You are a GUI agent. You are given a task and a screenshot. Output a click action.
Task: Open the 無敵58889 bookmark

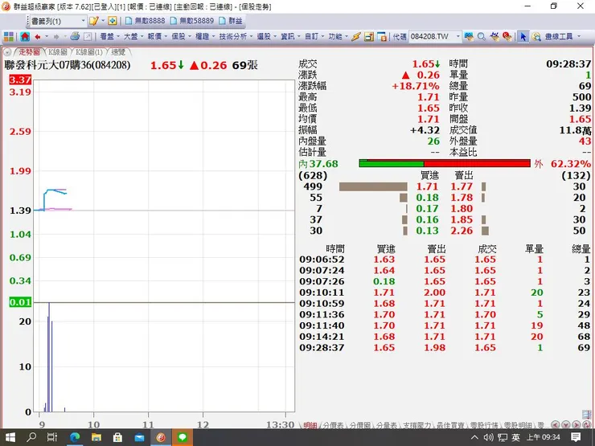(192, 21)
